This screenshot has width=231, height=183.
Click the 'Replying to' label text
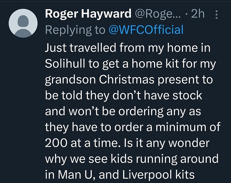pyautogui.click(x=75, y=30)
